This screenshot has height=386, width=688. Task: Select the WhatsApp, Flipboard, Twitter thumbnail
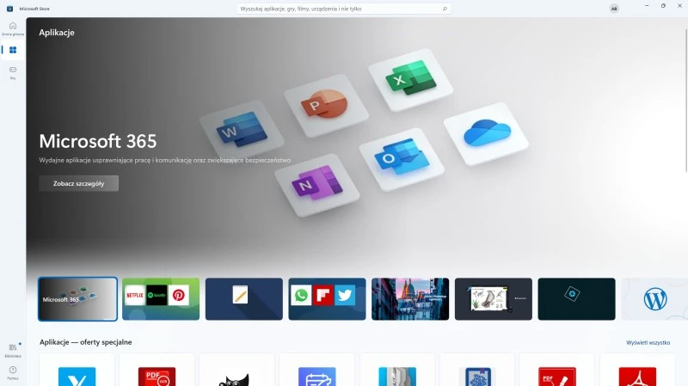point(327,299)
